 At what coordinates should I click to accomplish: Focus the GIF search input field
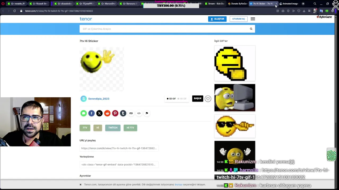[164, 29]
